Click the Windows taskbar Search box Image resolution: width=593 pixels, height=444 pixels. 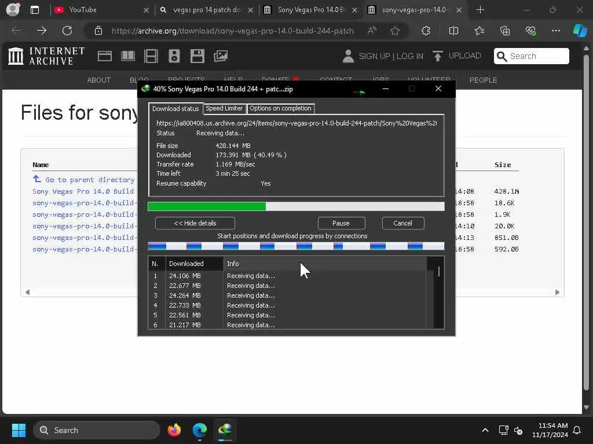97,430
